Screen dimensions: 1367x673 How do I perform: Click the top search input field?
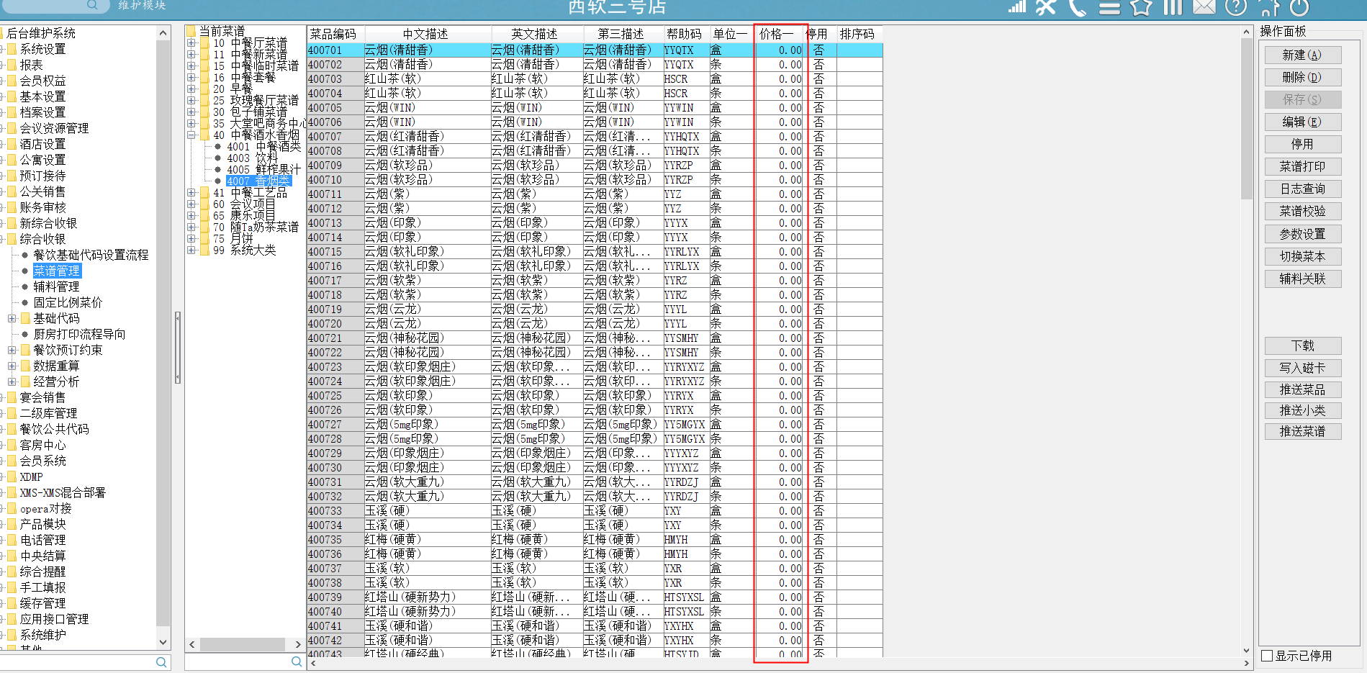(x=43, y=5)
